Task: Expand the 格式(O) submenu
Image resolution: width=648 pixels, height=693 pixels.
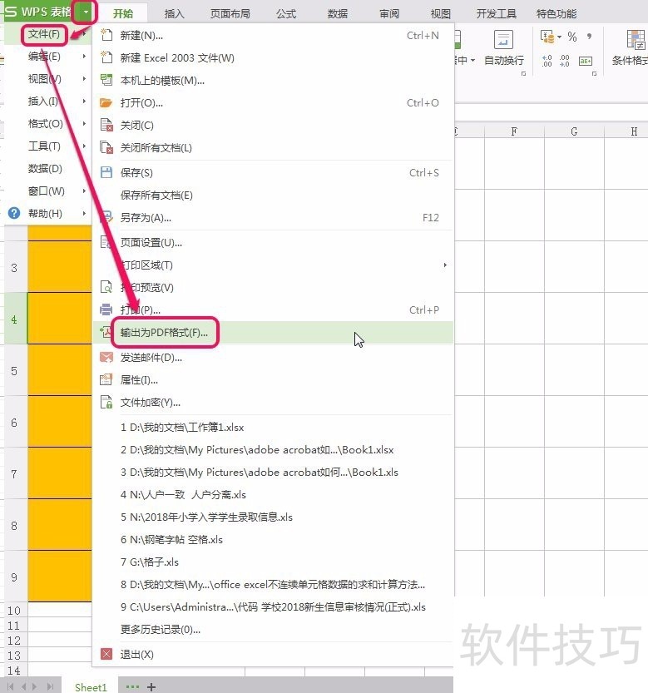Action: click(84, 124)
